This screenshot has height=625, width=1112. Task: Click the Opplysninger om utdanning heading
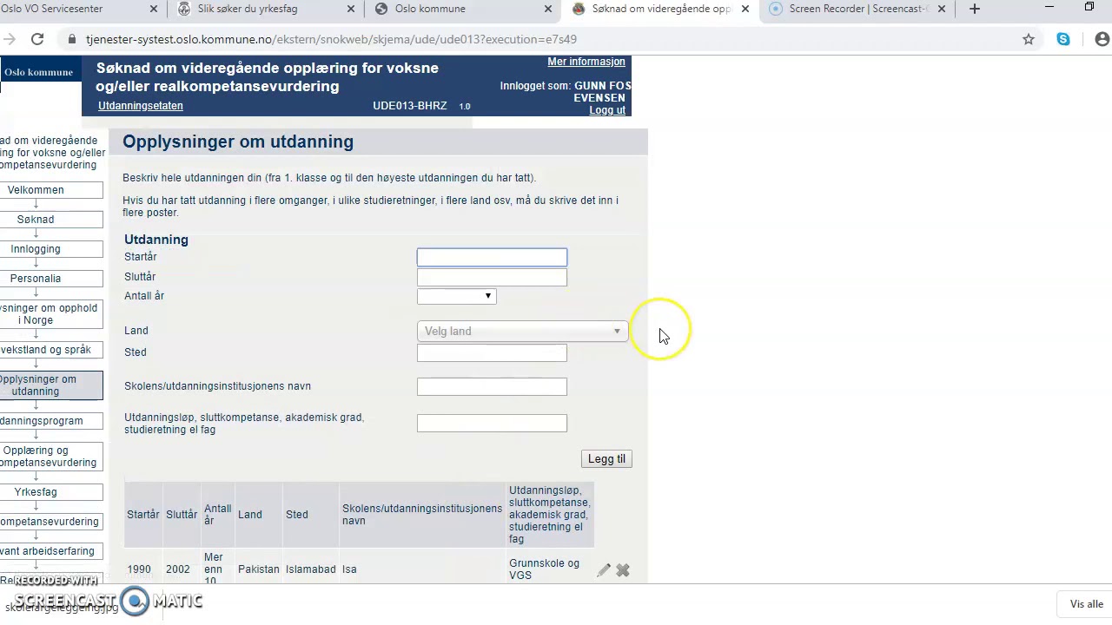pos(238,141)
